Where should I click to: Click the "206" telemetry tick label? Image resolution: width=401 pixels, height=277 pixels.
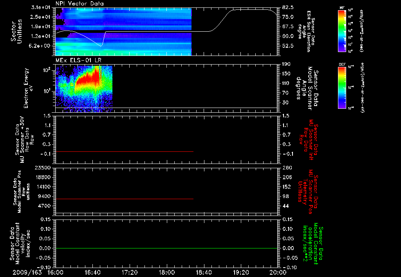tap(287, 177)
